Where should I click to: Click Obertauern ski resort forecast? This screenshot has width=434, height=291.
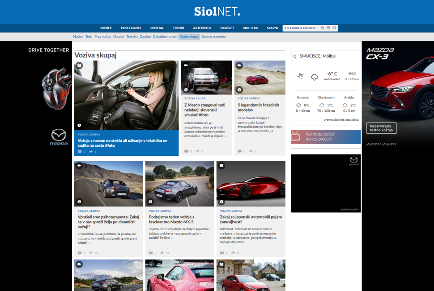[x=326, y=104]
